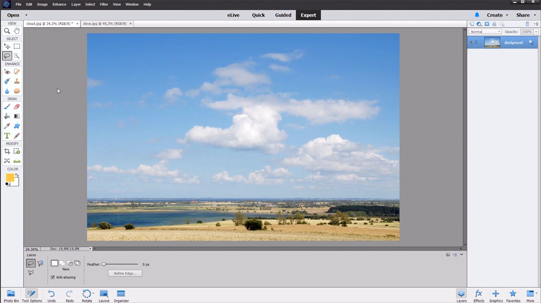Hide the Background layer with eye icon
The width and height of the screenshot is (541, 303).
pos(471,43)
